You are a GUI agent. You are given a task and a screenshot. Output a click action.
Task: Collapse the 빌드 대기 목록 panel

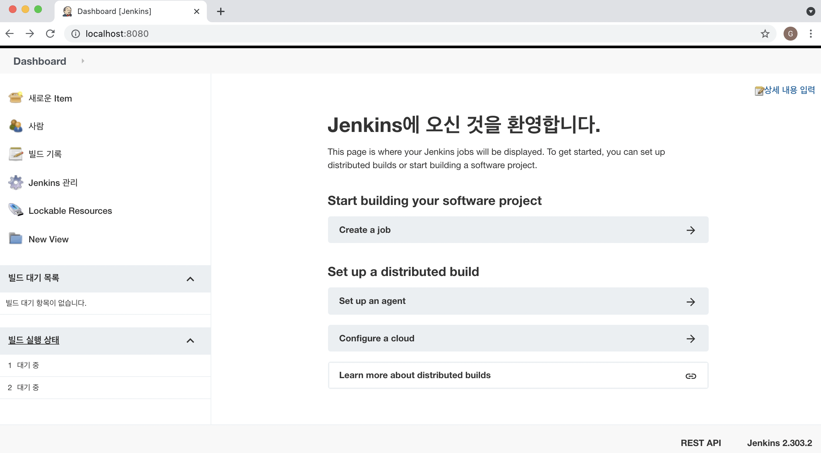click(190, 279)
